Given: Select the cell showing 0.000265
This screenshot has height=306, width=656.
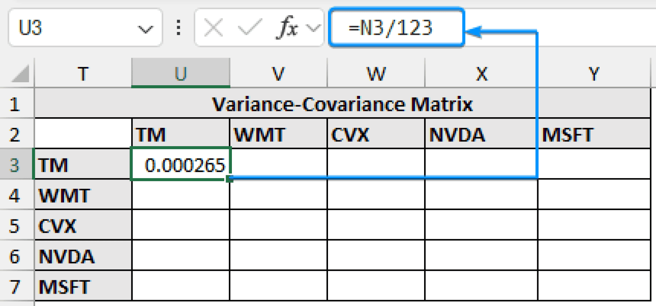Looking at the screenshot, I should [x=181, y=166].
